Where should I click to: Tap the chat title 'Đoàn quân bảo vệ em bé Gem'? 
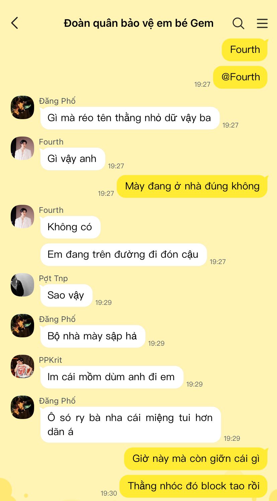click(138, 23)
